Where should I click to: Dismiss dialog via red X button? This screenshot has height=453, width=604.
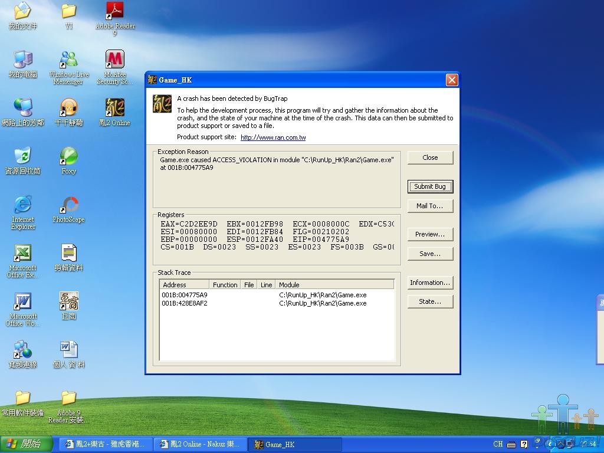point(452,80)
